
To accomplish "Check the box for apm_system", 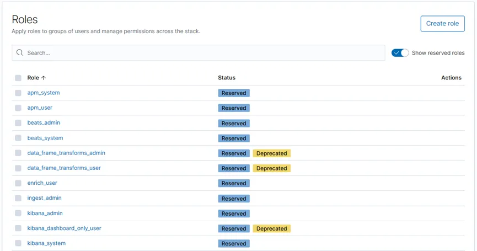I will click(18, 93).
